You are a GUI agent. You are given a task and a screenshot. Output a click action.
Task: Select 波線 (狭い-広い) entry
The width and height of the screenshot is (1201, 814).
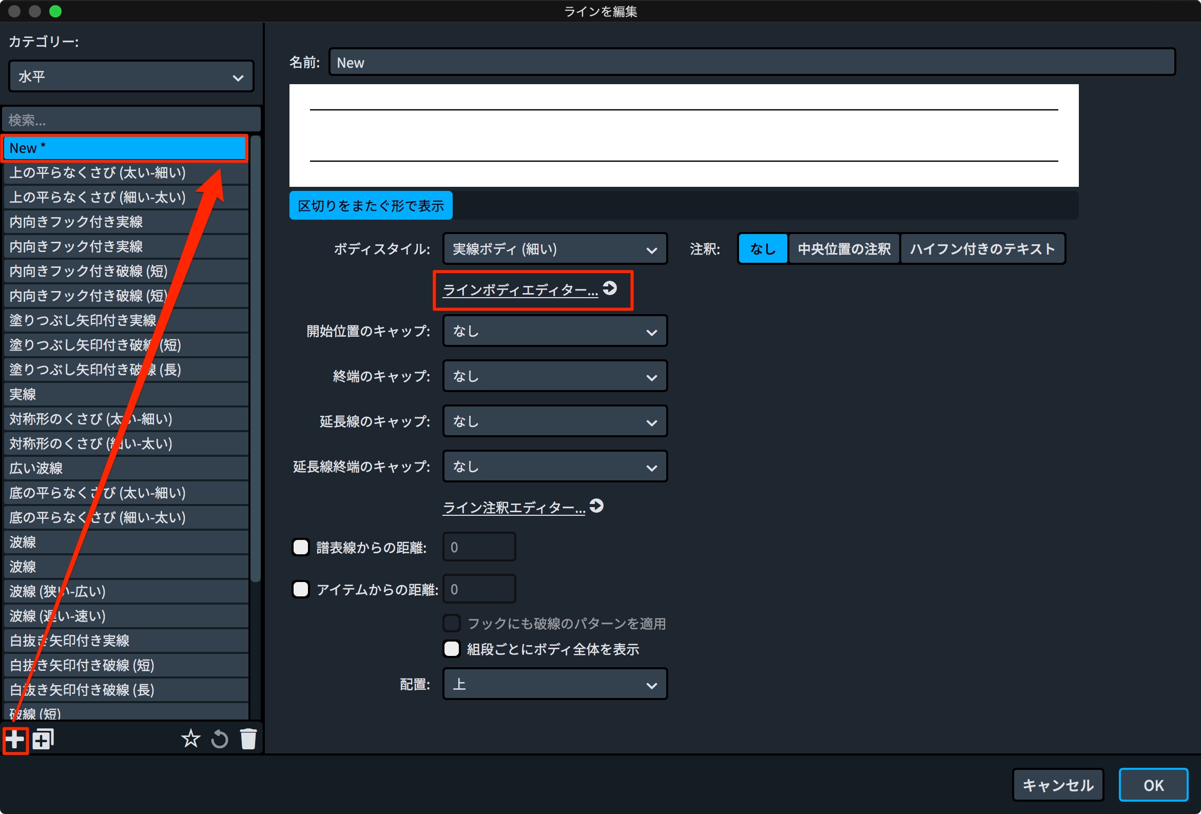(126, 592)
